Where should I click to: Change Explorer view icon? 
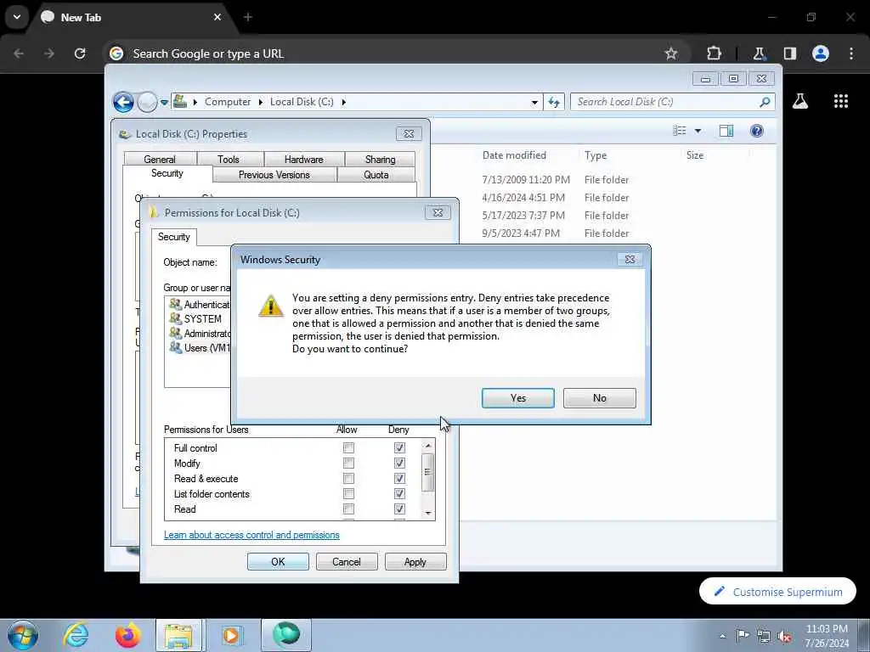680,131
